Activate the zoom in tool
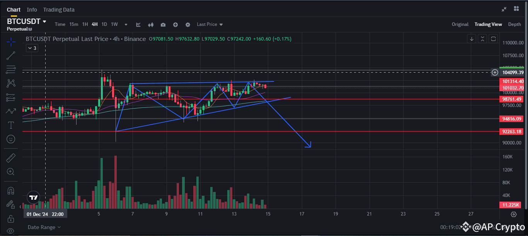This screenshot has width=528, height=236. (11, 171)
